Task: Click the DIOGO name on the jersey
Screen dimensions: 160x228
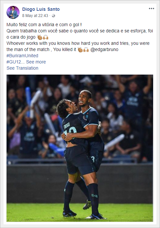Action: click(67, 126)
